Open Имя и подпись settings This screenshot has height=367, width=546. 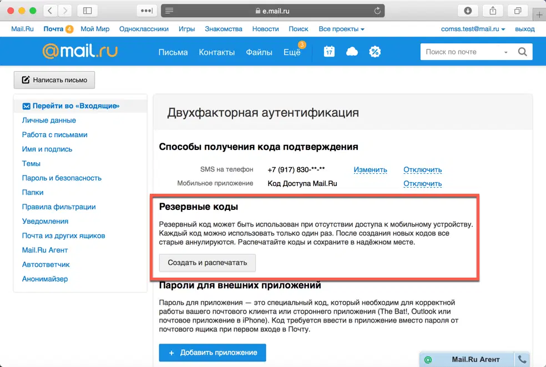pos(47,149)
